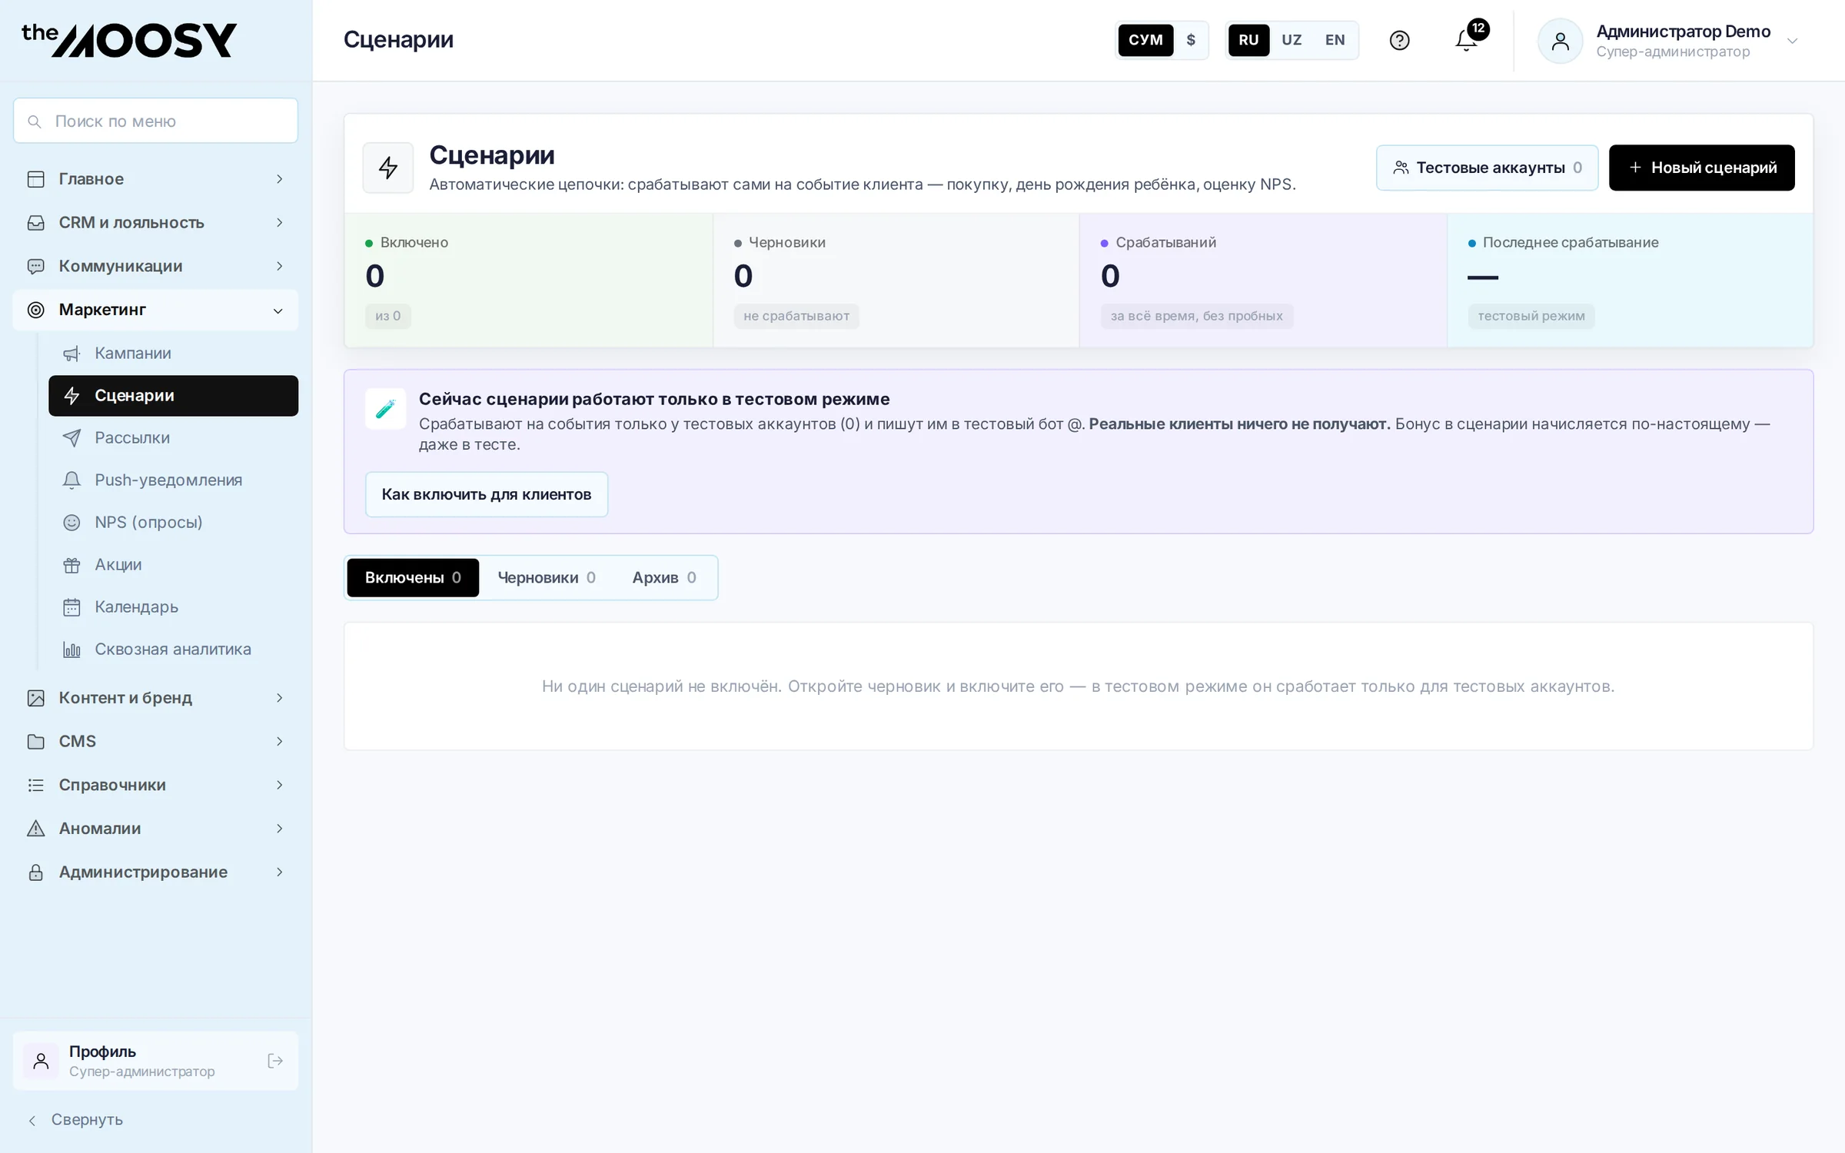Screen dimensions: 1845x1153
Task: Expand the CMS section
Action: (x=155, y=742)
